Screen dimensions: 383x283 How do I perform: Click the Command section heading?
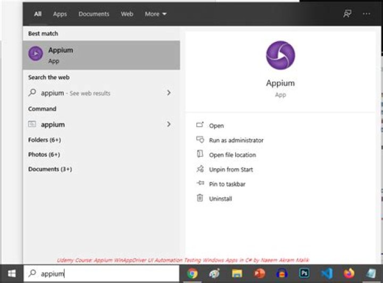42,109
